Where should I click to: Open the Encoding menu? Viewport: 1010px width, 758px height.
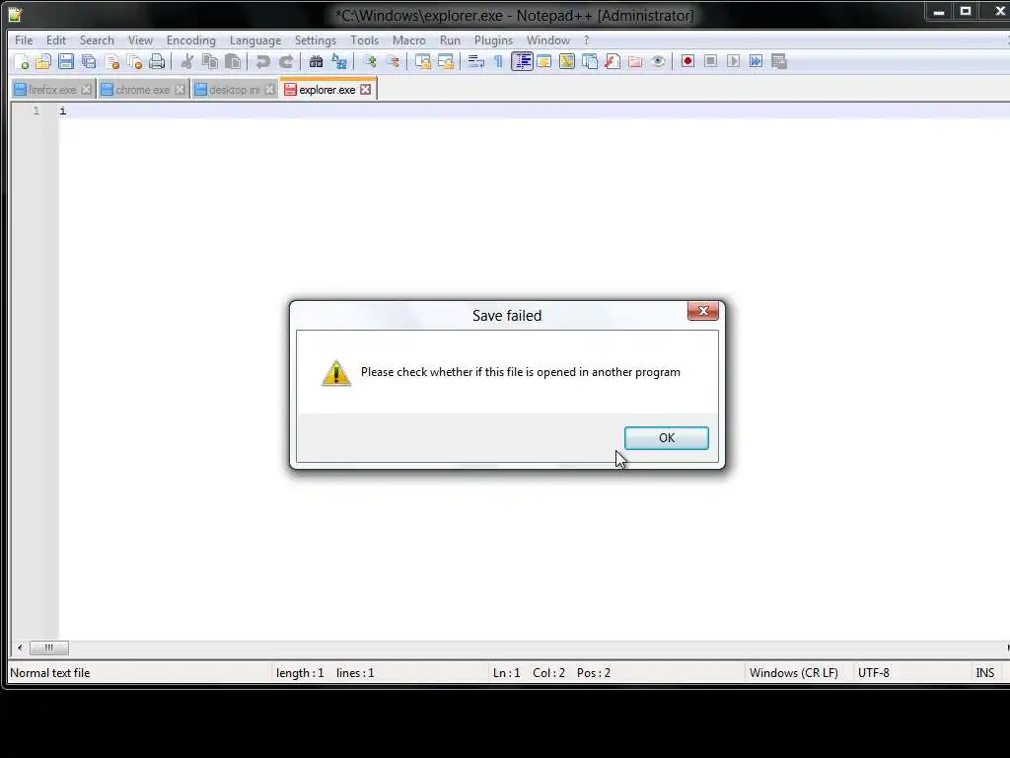tap(191, 39)
